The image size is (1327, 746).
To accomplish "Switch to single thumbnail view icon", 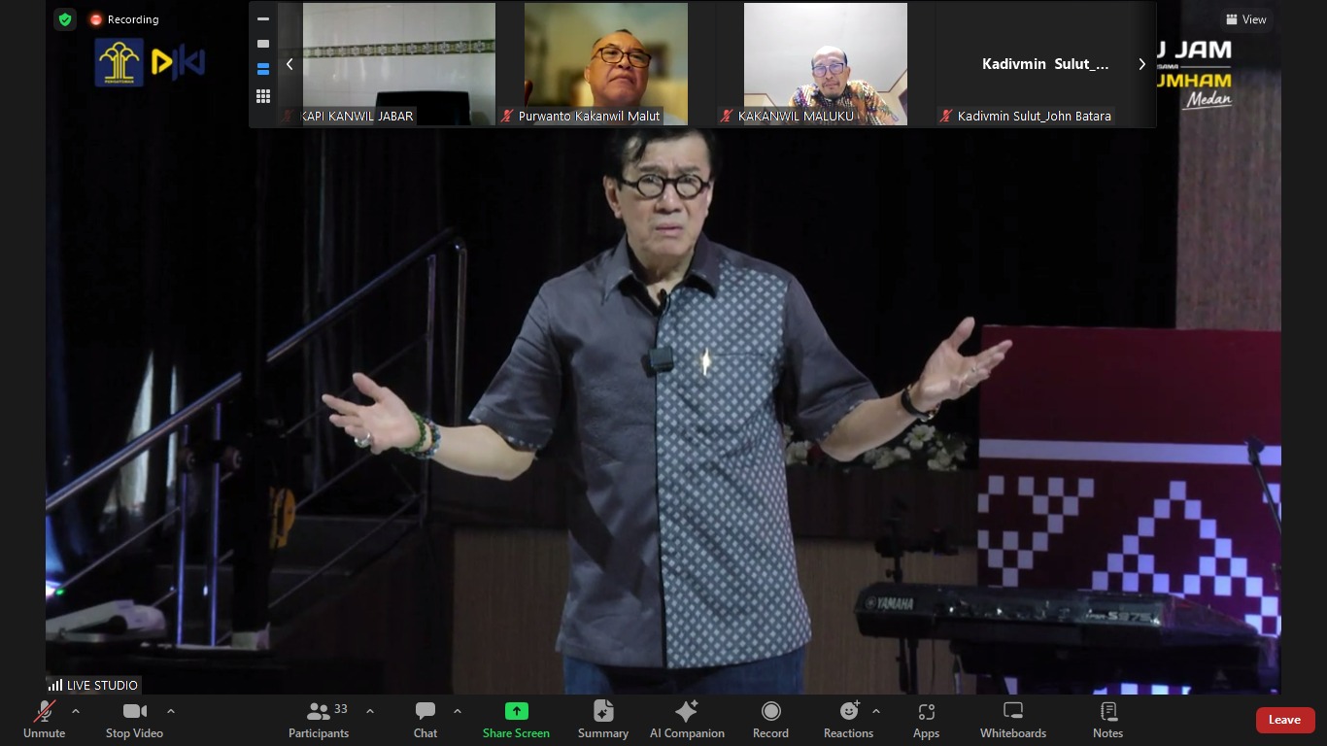I will (x=263, y=44).
